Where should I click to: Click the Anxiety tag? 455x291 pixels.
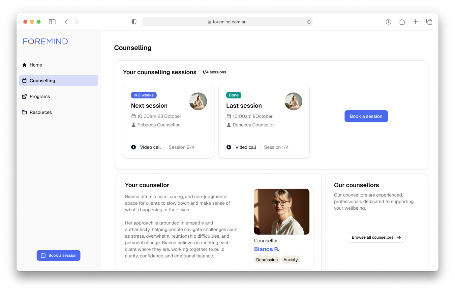click(x=290, y=260)
